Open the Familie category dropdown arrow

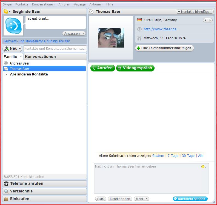[x=21, y=57]
